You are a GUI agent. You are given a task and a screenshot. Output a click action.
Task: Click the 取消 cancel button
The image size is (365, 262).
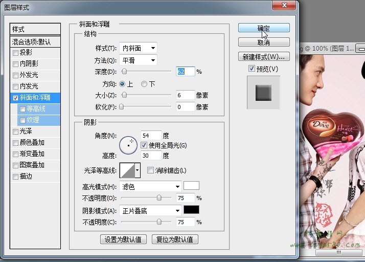click(264, 42)
